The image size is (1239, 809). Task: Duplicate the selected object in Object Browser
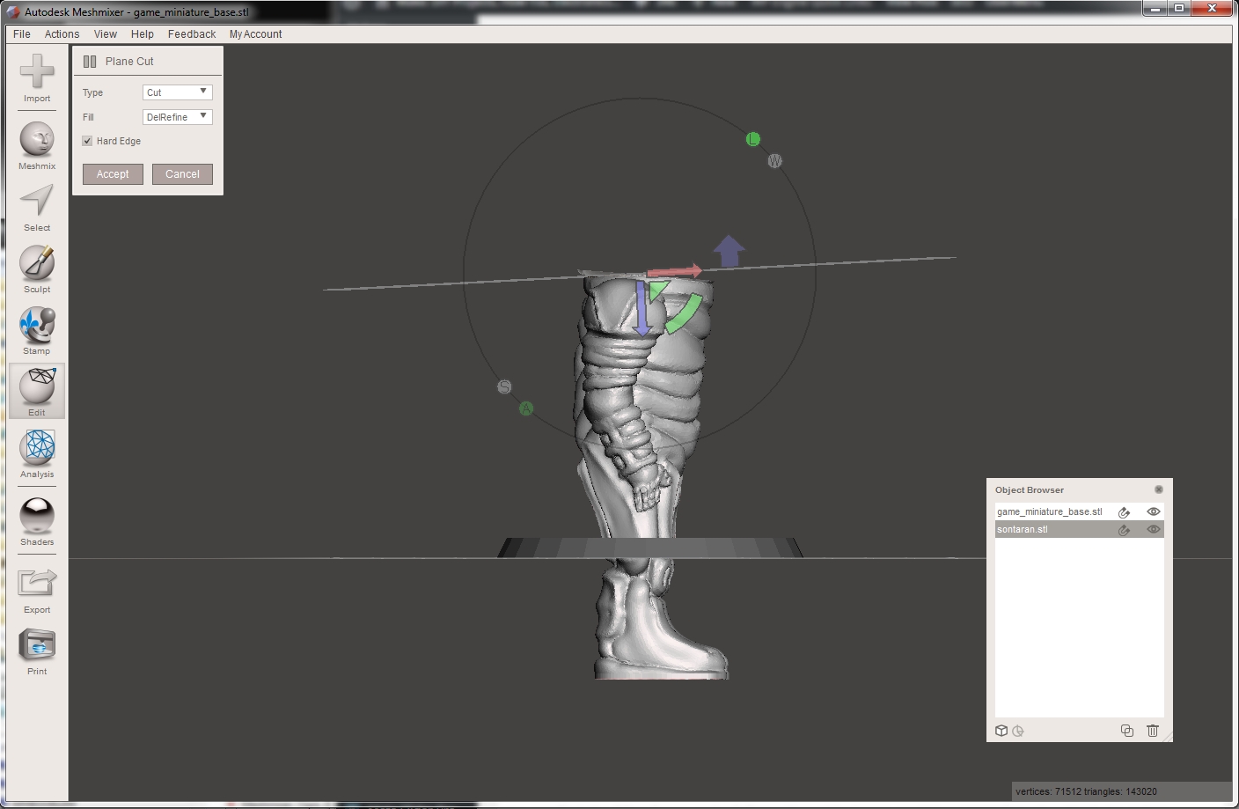[1127, 731]
